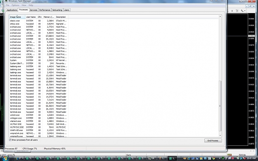Open the Windows Start menu orb
The height and width of the screenshot is (161, 258).
point(5,158)
